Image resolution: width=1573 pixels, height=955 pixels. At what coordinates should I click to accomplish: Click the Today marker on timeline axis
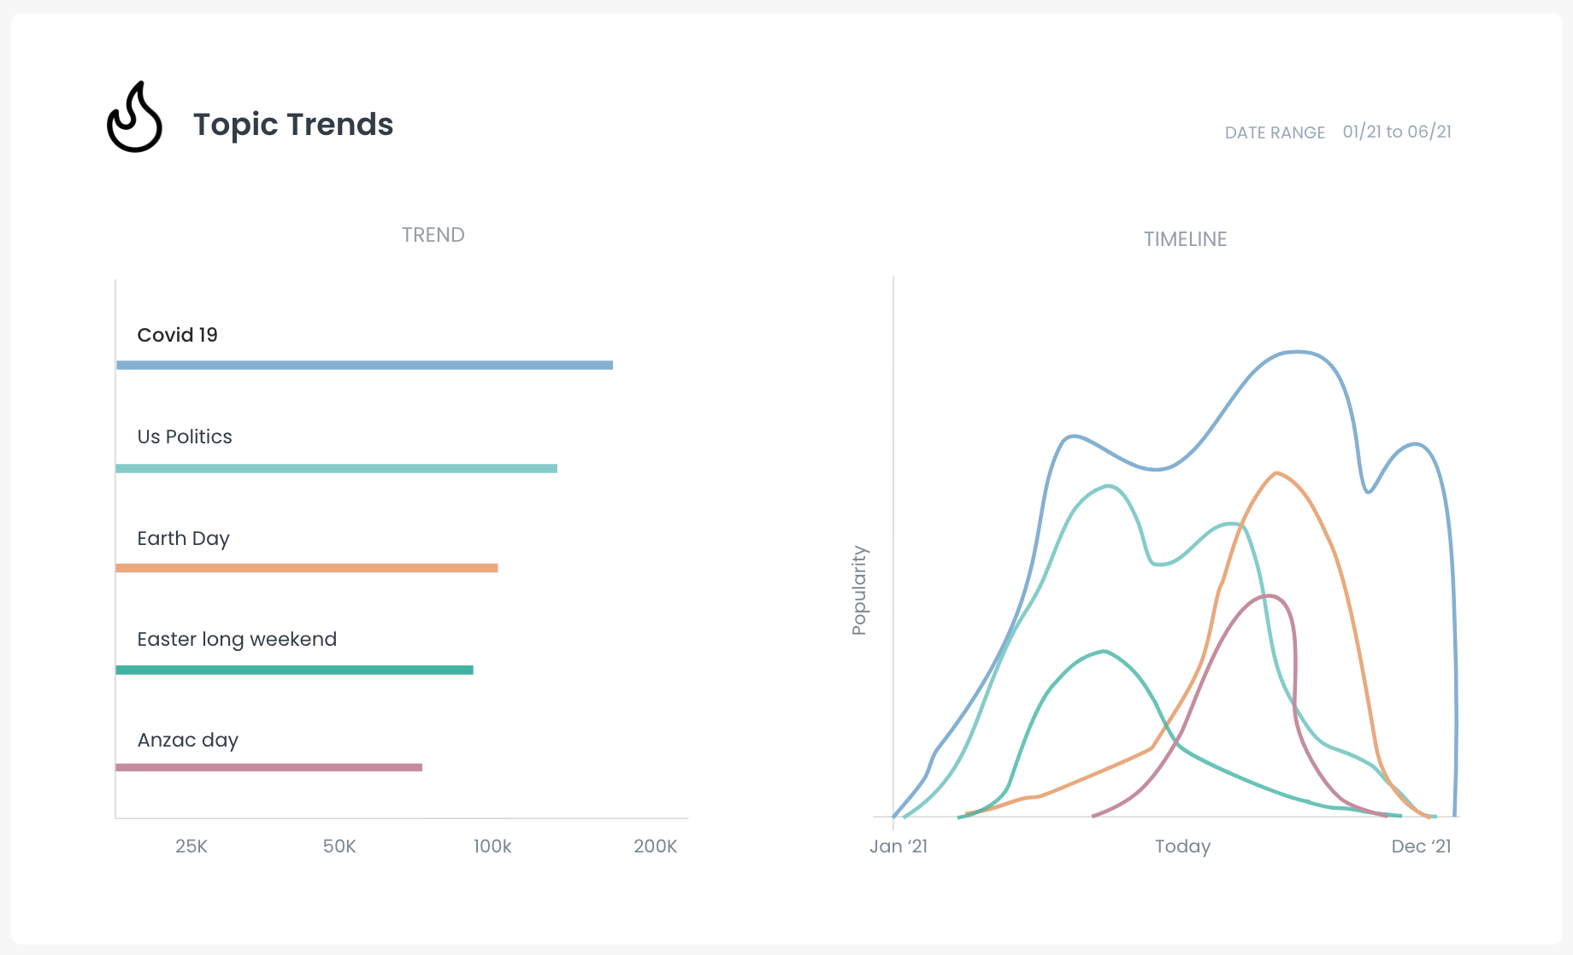coord(1182,847)
